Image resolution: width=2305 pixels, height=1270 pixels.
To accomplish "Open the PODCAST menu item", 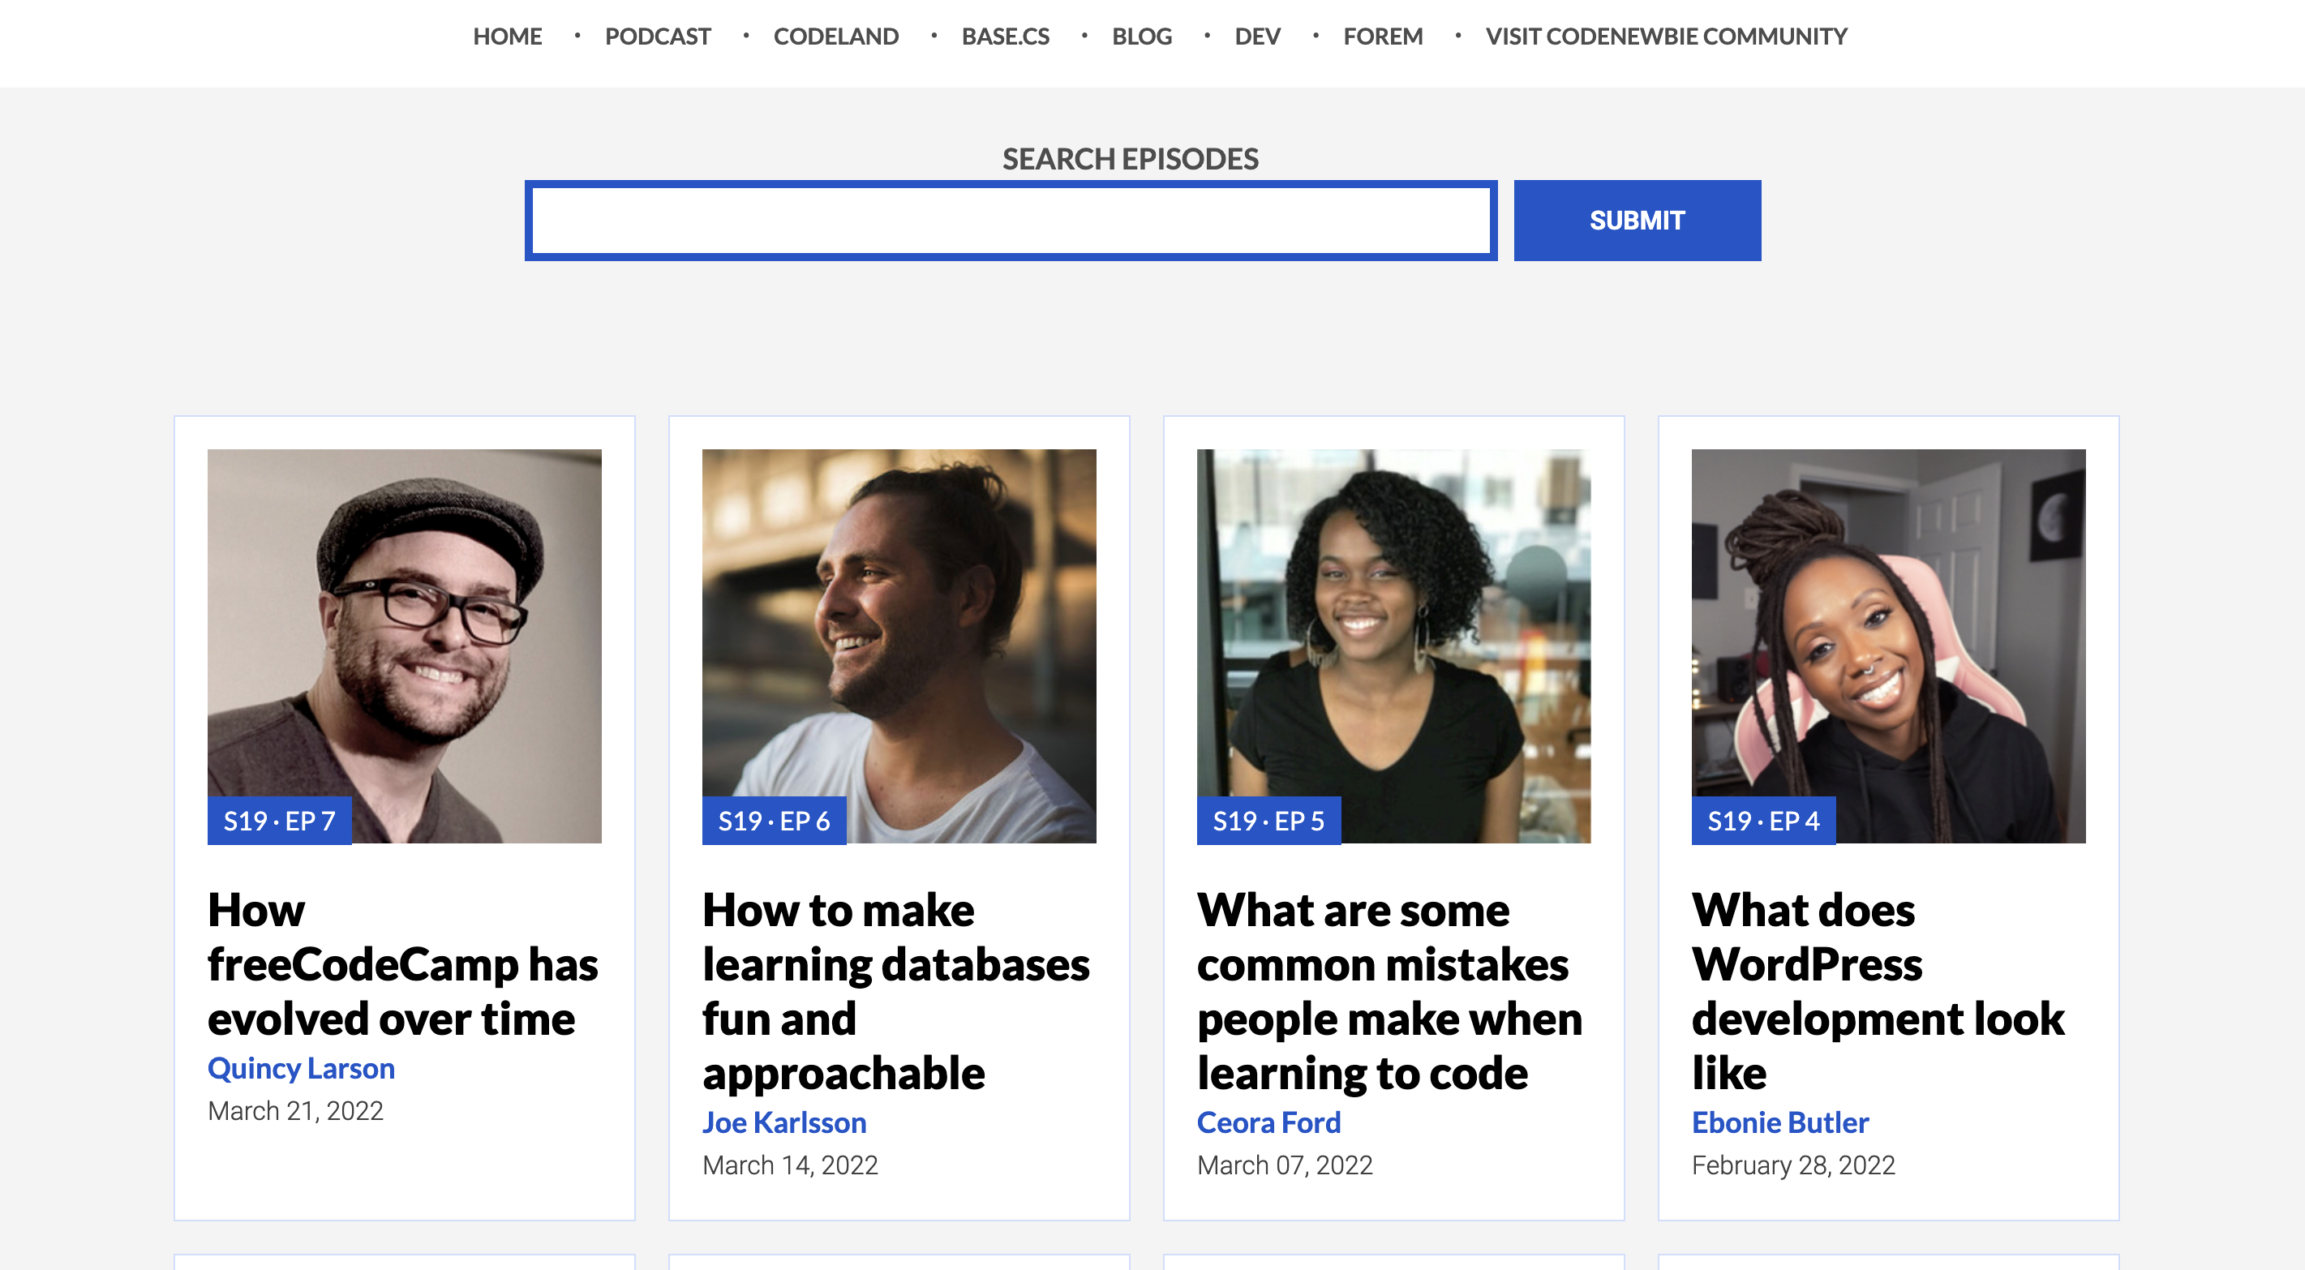I will (x=658, y=36).
